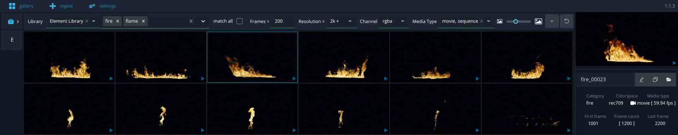Copy fire_00023 with the duplicate icon
The image size is (678, 135).
pos(655,80)
